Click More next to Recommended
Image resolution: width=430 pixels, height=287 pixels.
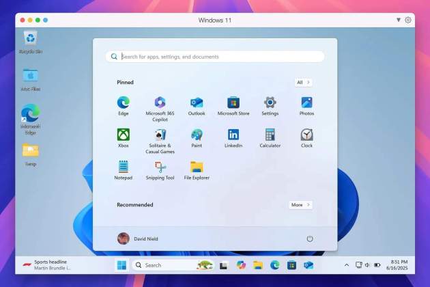coord(300,205)
